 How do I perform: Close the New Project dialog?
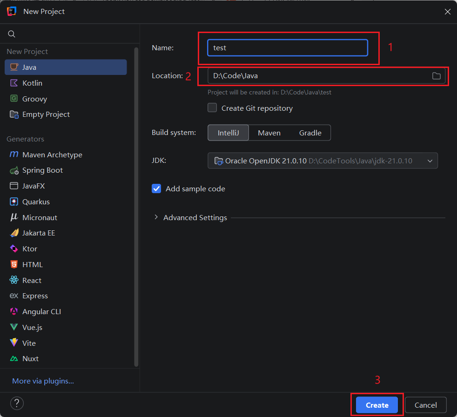pyautogui.click(x=448, y=11)
